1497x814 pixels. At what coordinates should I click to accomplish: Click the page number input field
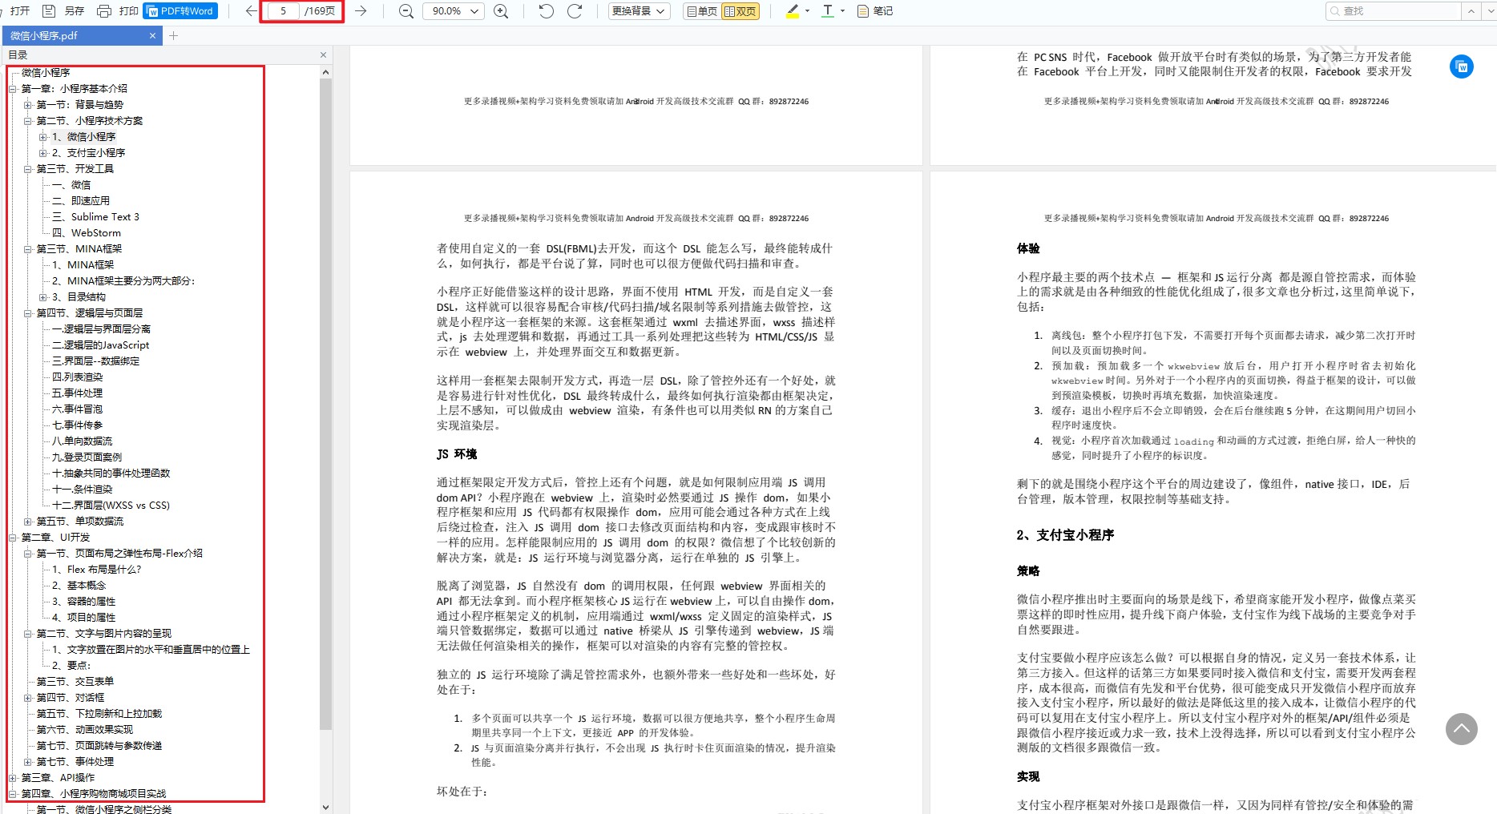point(284,10)
